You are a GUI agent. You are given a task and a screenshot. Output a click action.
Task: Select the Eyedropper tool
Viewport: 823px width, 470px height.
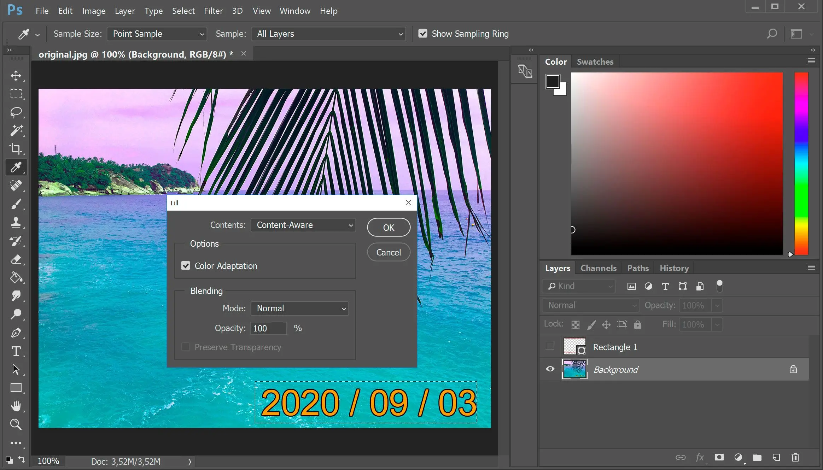pos(16,167)
